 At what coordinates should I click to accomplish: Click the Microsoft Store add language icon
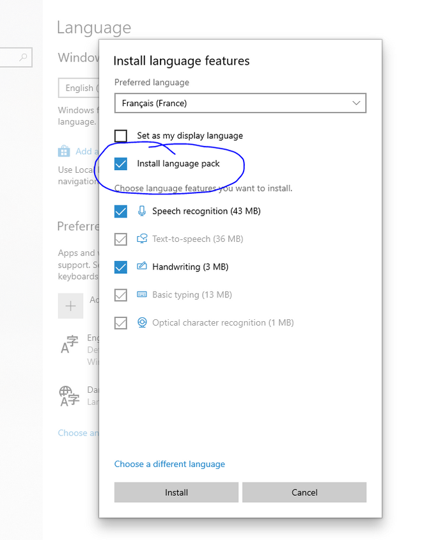pos(64,152)
